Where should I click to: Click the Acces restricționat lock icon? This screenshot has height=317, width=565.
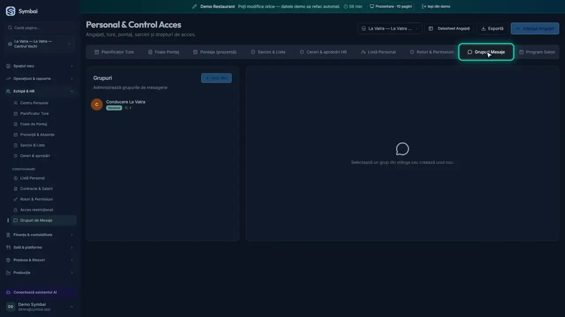click(x=16, y=210)
